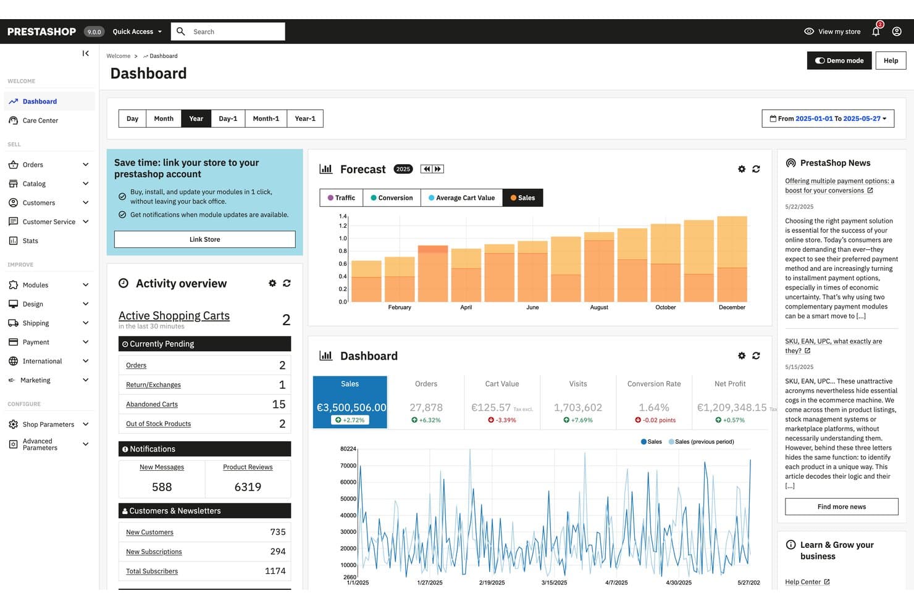Expand the Catalog menu chevron
The width and height of the screenshot is (914, 609).
(x=85, y=184)
